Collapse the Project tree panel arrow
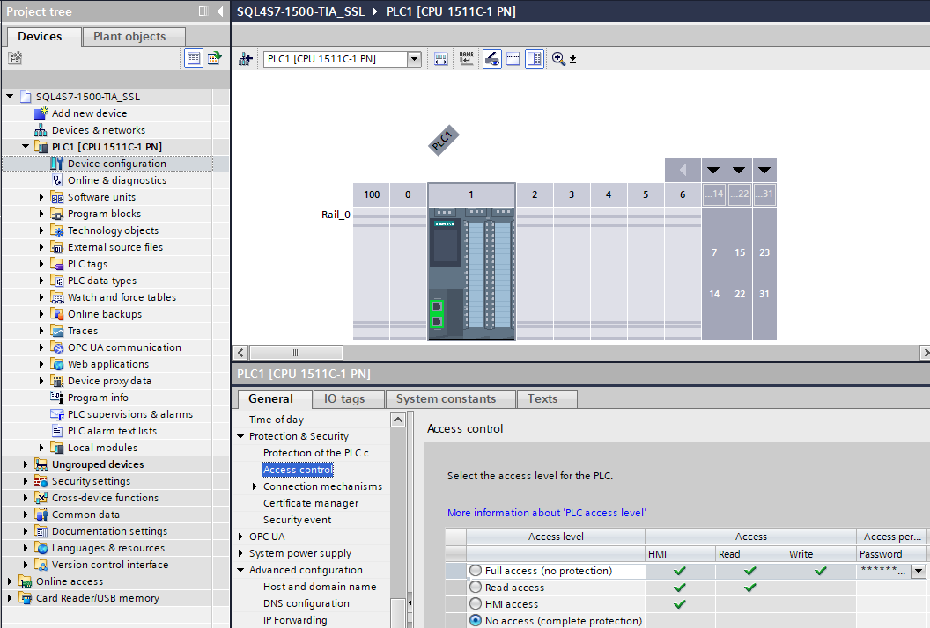Screen dimensions: 930x628 point(220,11)
